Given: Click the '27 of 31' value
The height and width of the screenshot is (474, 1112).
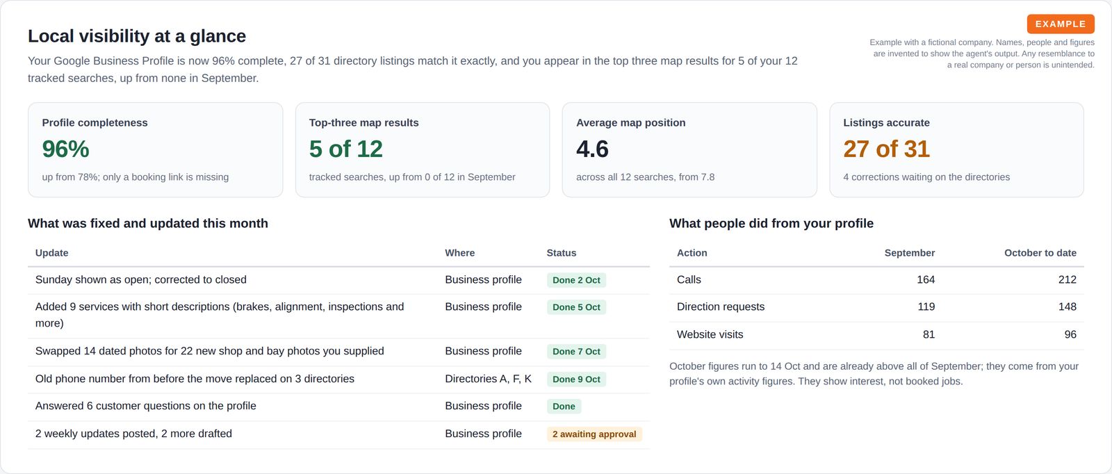Looking at the screenshot, I should tap(886, 149).
